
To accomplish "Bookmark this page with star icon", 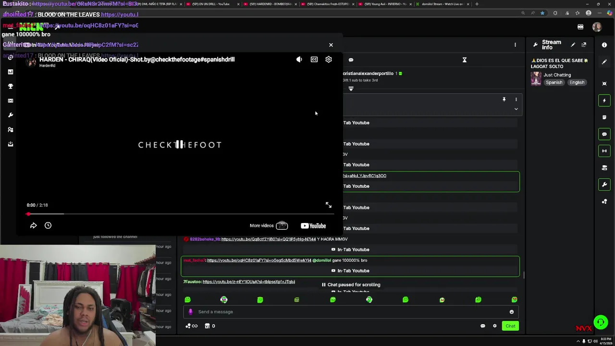I will coord(542,13).
